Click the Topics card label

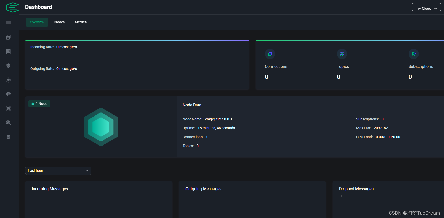pos(343,66)
